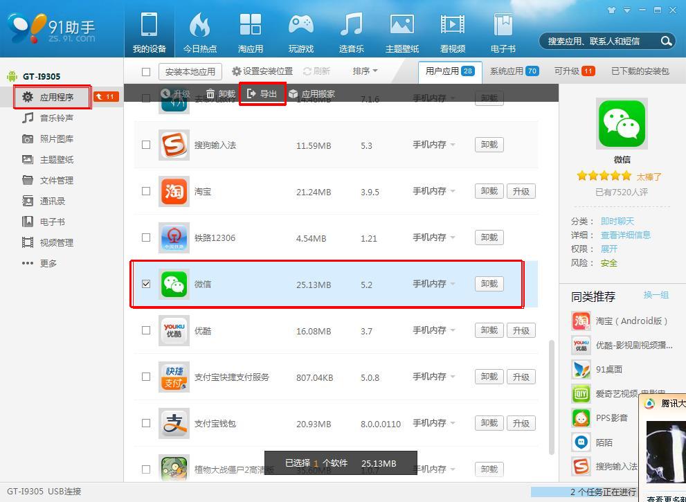Click 安装本地应用 button

click(x=190, y=72)
